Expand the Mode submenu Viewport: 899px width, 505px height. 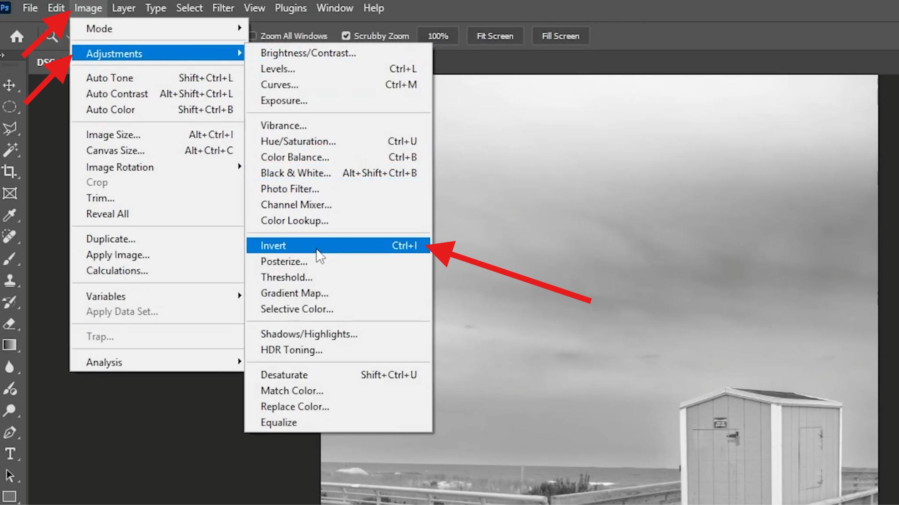click(x=158, y=28)
